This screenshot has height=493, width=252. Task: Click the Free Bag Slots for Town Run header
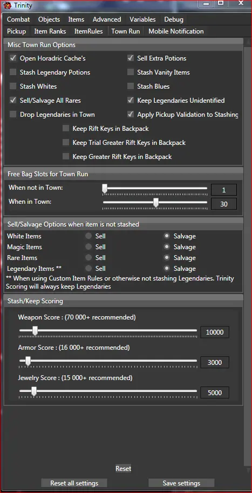tap(124, 174)
